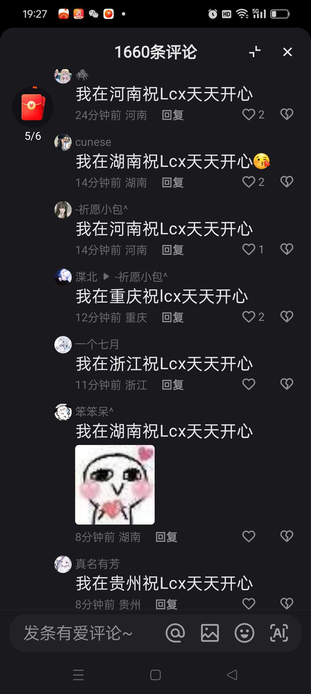
Task: Expand comments panel to full screen
Action: [x=255, y=52]
